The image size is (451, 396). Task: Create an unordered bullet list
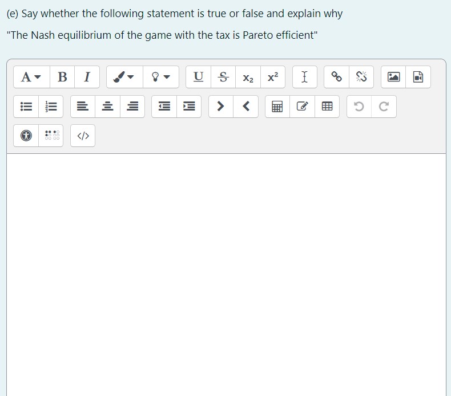tap(26, 107)
